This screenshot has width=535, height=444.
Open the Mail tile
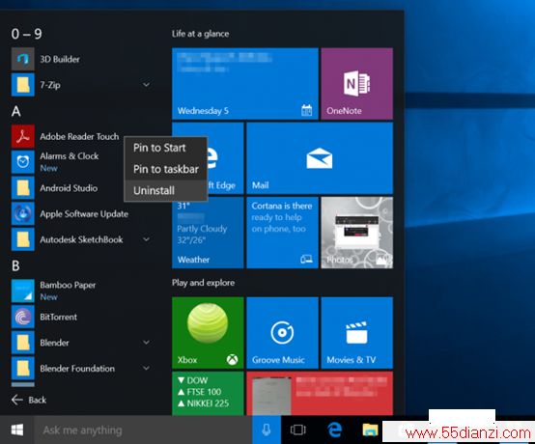pos(320,158)
